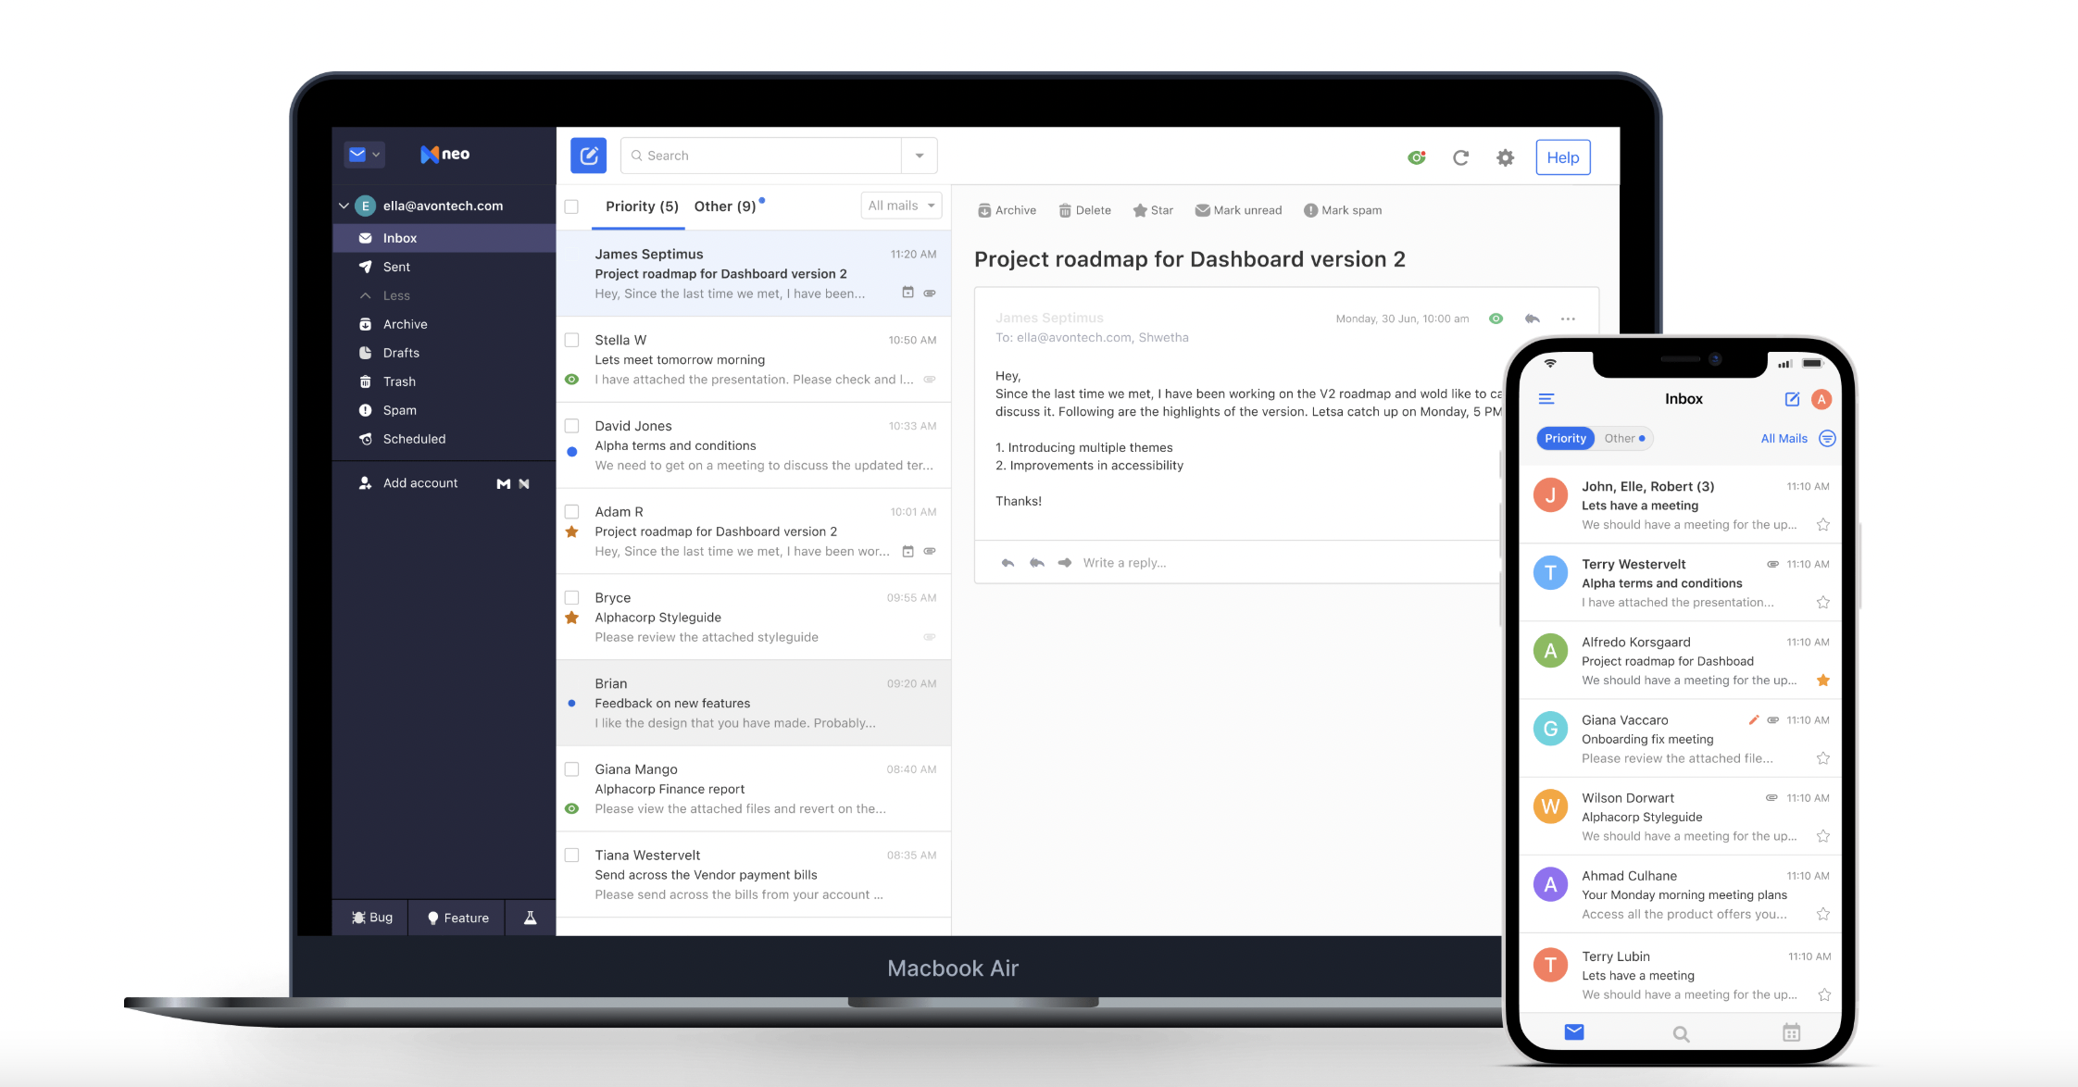Click Archive icon in email toolbar
The width and height of the screenshot is (2078, 1087).
pyautogui.click(x=984, y=210)
